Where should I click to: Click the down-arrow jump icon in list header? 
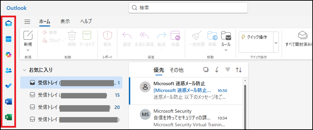(x=217, y=70)
